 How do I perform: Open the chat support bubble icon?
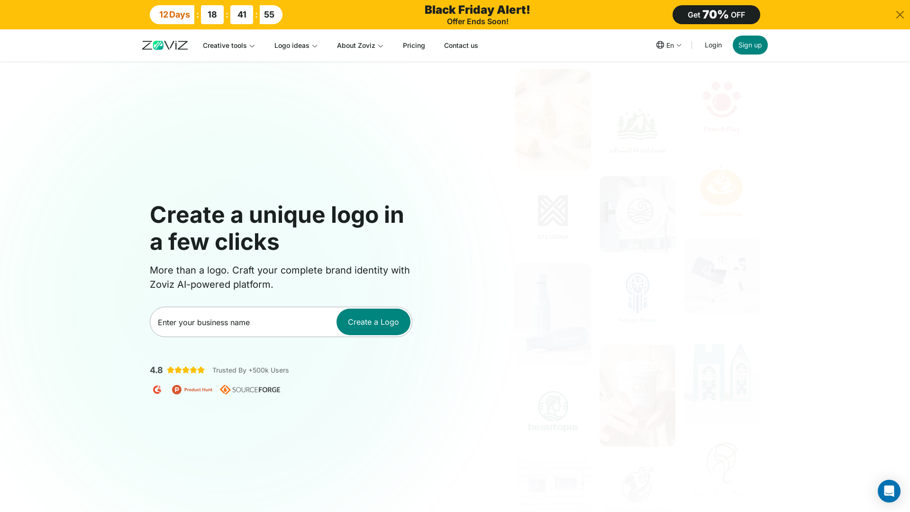889,491
